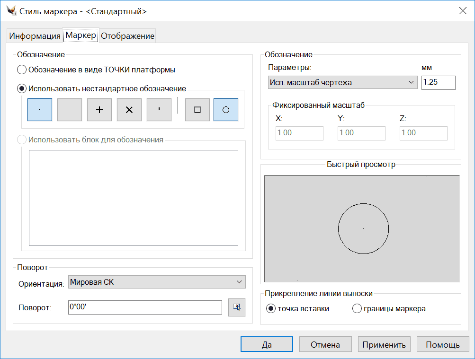Choose the X cross marker symbol
Screen dimensions: 475x359
pos(129,110)
